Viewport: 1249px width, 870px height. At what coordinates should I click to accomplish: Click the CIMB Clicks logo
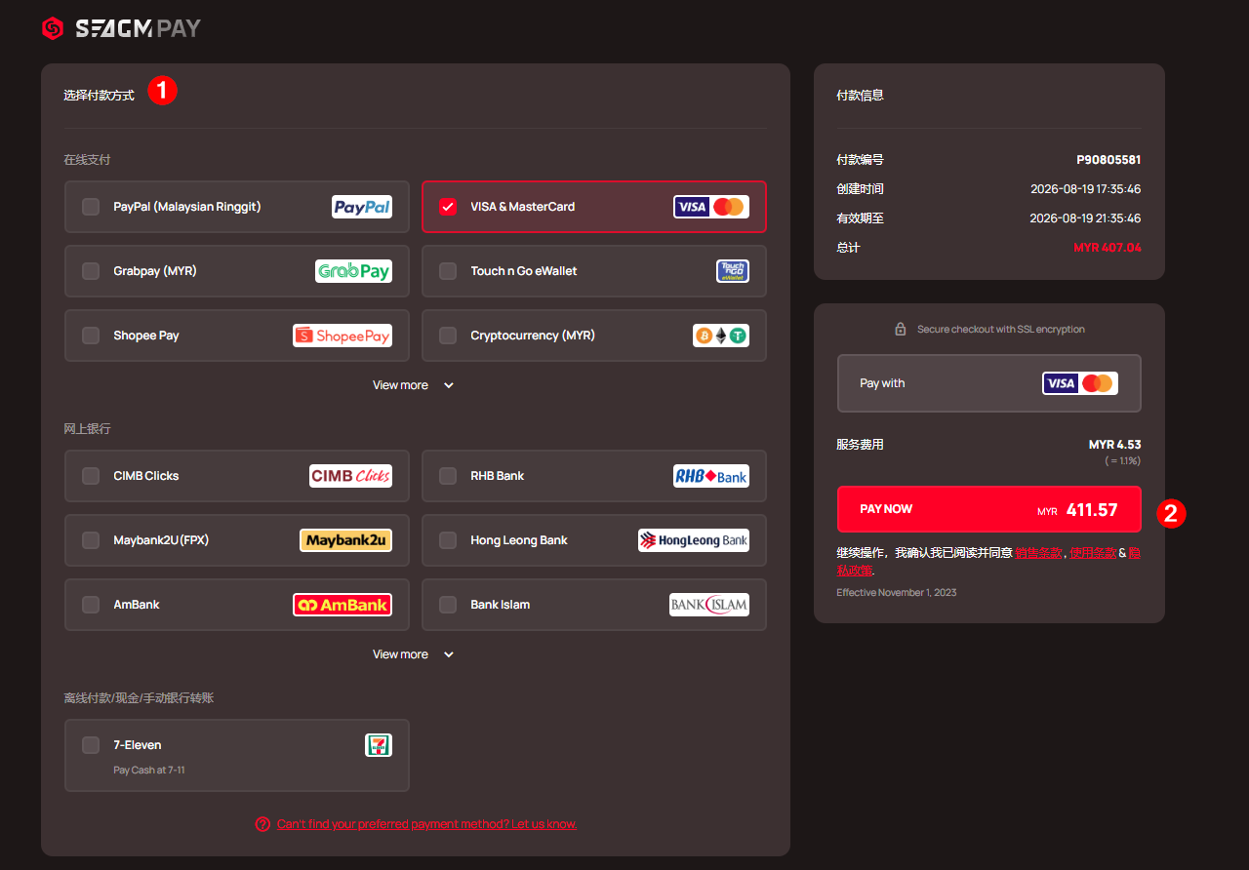pos(351,476)
